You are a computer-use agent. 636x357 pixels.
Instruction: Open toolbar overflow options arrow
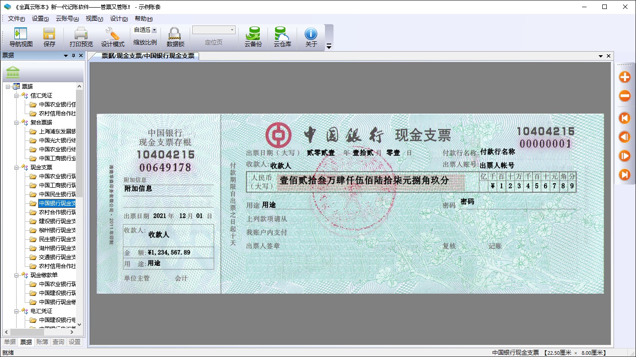[329, 46]
